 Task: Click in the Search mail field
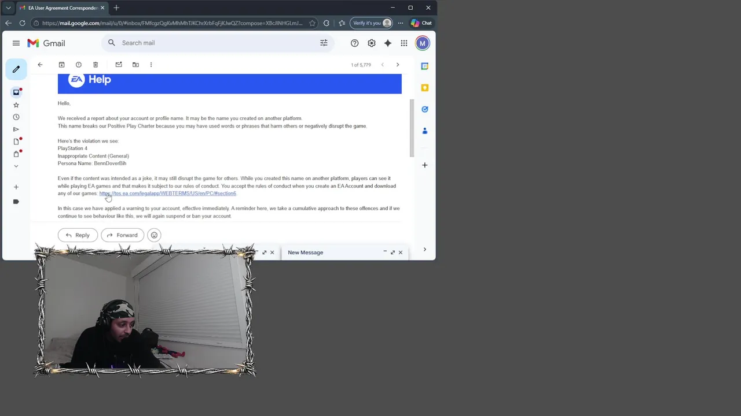coord(217,43)
